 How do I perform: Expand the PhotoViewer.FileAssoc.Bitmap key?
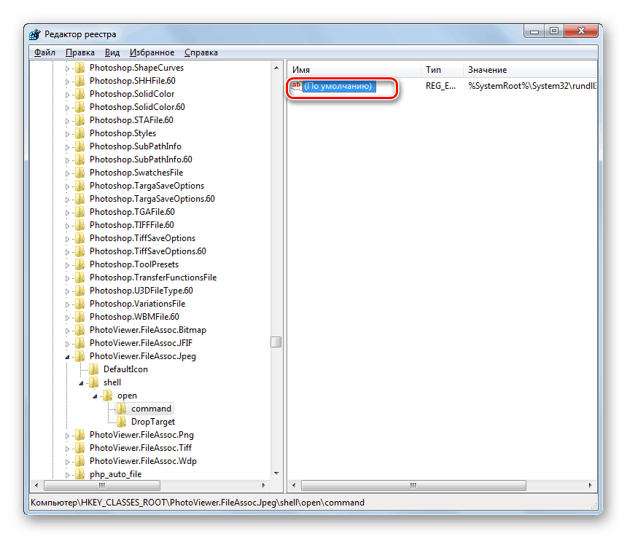coord(69,329)
